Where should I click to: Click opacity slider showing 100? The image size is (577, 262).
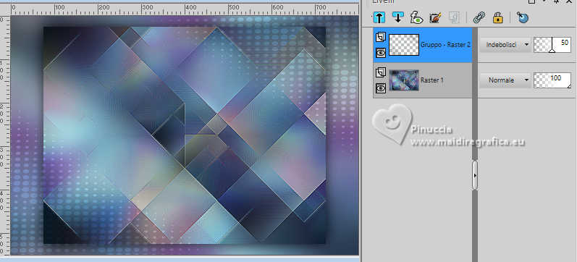(x=552, y=80)
